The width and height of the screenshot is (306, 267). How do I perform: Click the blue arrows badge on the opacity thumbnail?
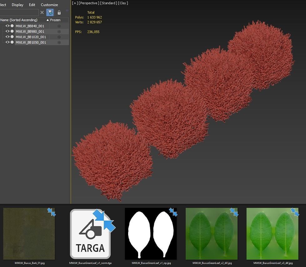coord(173,212)
